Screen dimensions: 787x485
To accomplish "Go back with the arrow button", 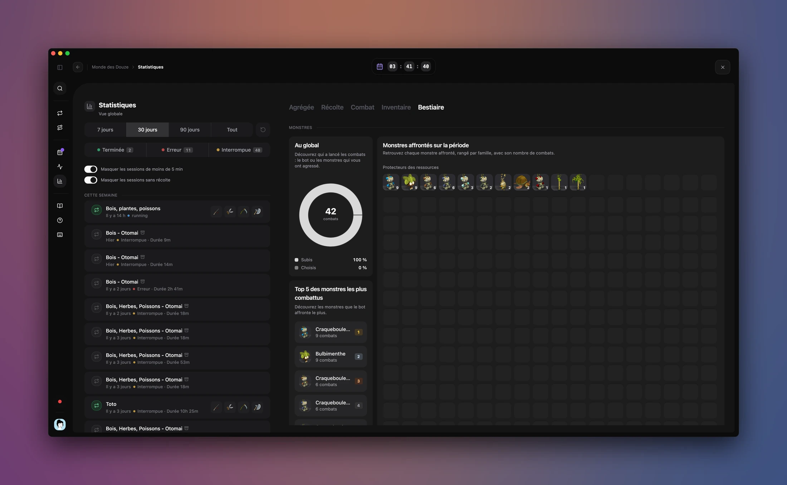I will (x=78, y=67).
